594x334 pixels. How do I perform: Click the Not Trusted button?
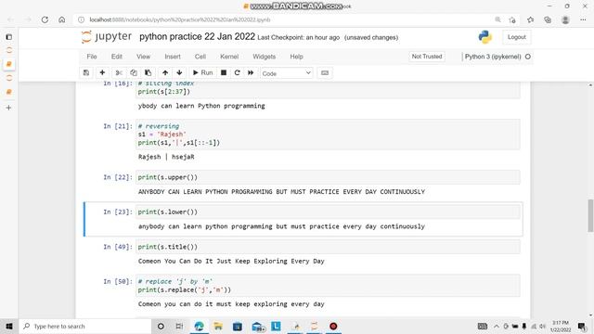(x=427, y=57)
